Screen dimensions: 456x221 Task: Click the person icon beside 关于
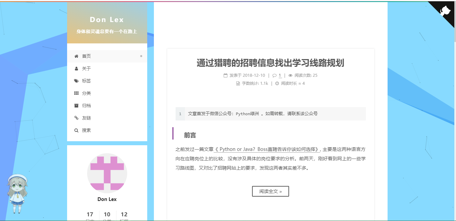click(x=76, y=68)
